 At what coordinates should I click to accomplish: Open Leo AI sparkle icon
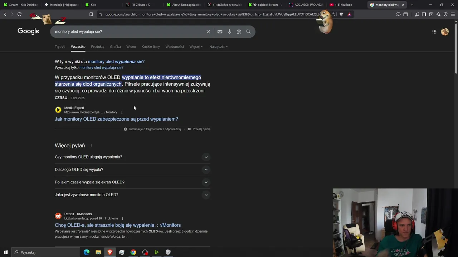point(438,14)
